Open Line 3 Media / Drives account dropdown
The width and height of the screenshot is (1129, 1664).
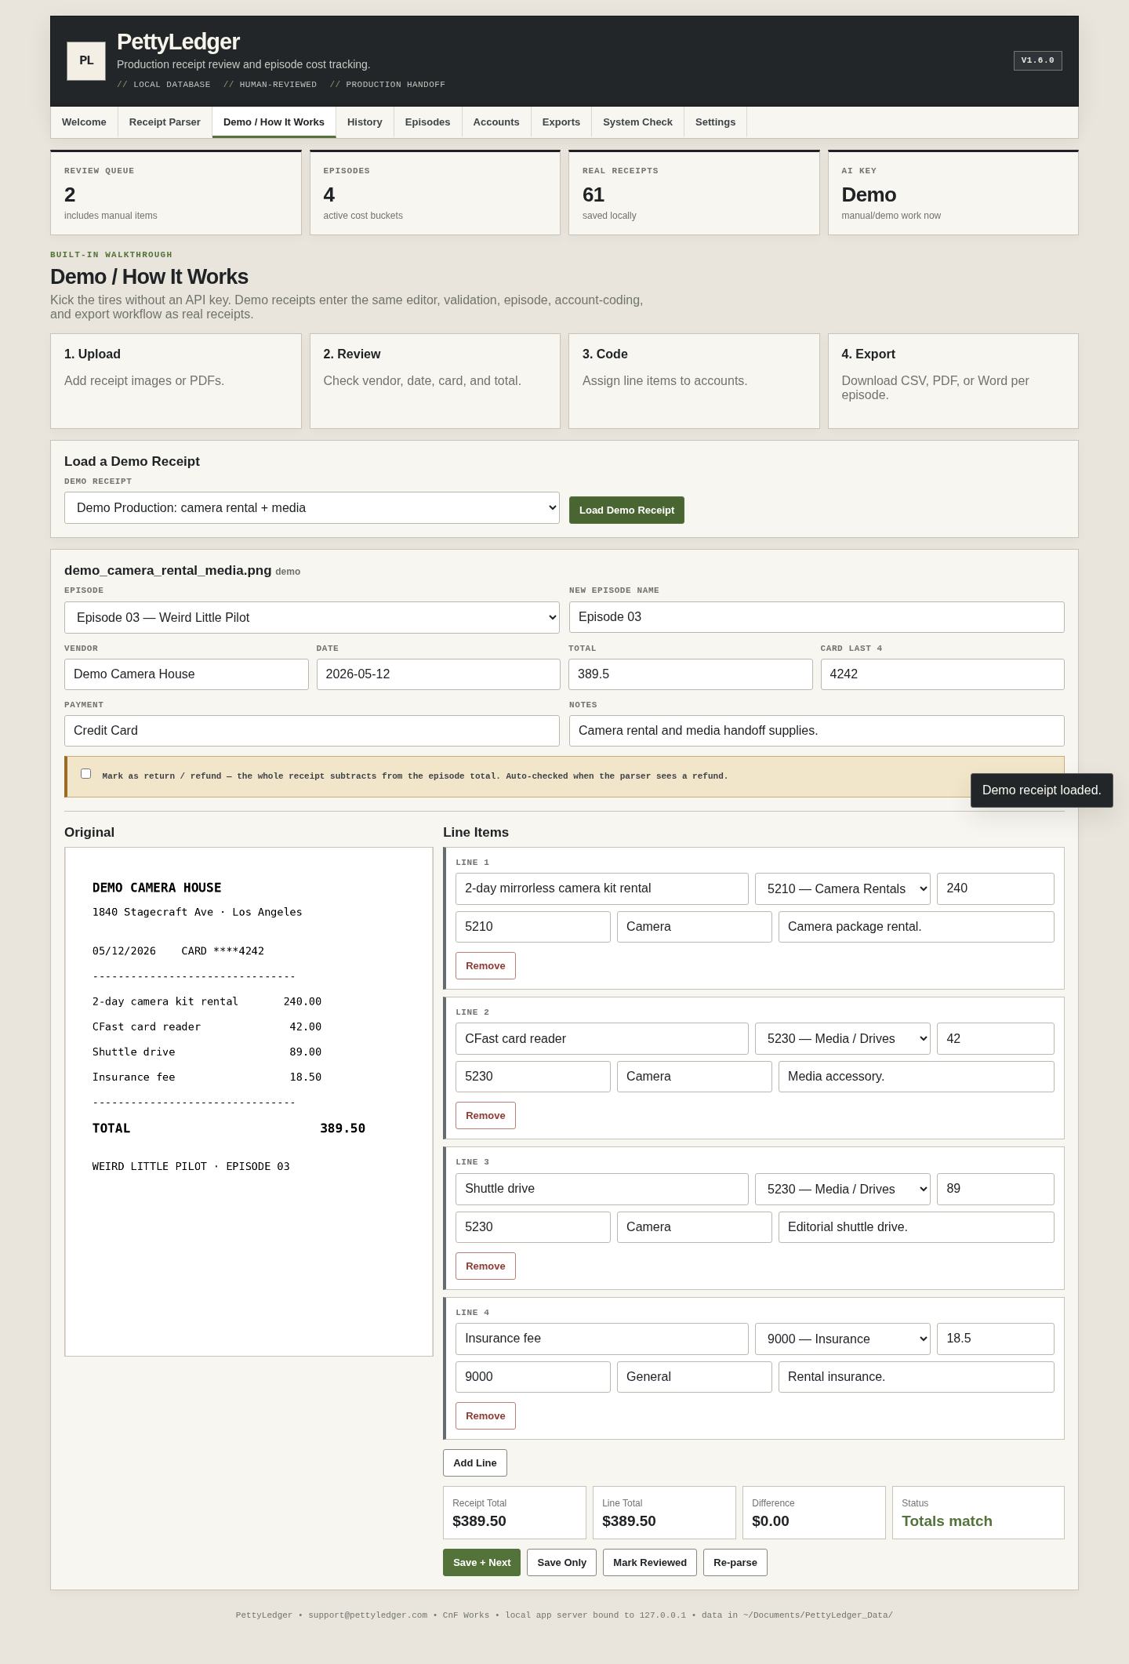pyautogui.click(x=843, y=1189)
